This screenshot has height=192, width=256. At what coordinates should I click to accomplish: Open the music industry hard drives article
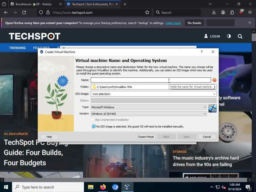point(206,161)
